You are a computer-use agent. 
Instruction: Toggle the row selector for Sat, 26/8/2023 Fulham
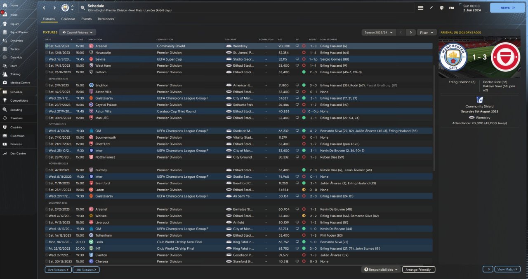(47, 72)
